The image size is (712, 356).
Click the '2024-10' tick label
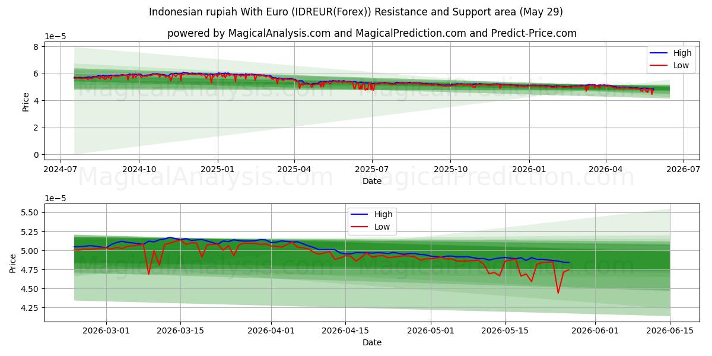139,169
